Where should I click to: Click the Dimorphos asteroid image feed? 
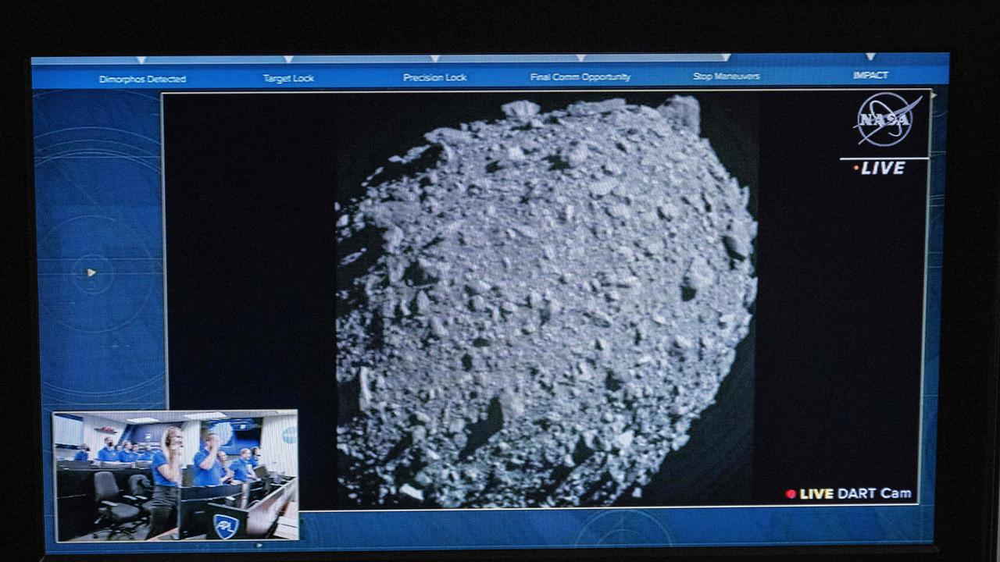point(546,301)
